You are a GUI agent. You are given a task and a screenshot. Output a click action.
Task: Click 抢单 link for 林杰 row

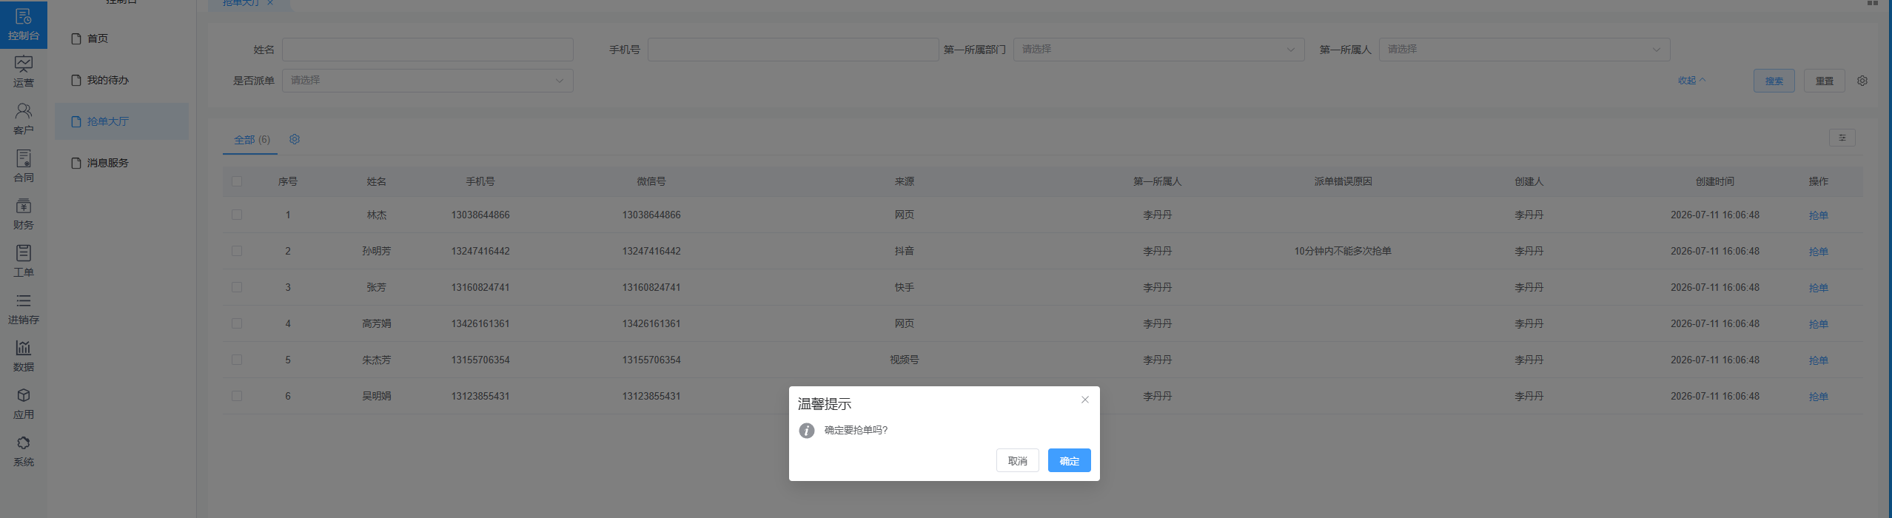click(1818, 215)
